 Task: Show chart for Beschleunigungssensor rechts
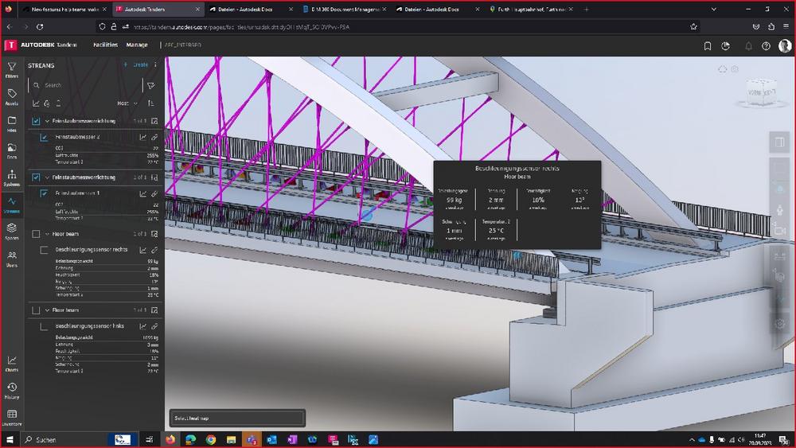(x=143, y=249)
